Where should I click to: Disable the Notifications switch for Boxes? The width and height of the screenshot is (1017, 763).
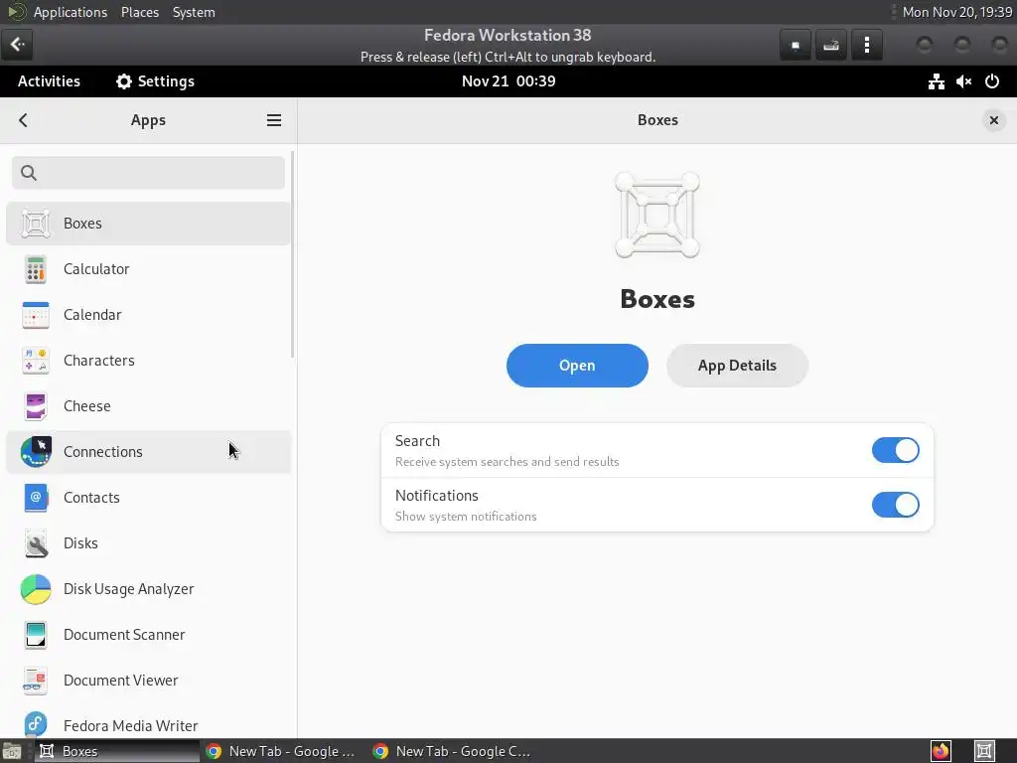895,505
